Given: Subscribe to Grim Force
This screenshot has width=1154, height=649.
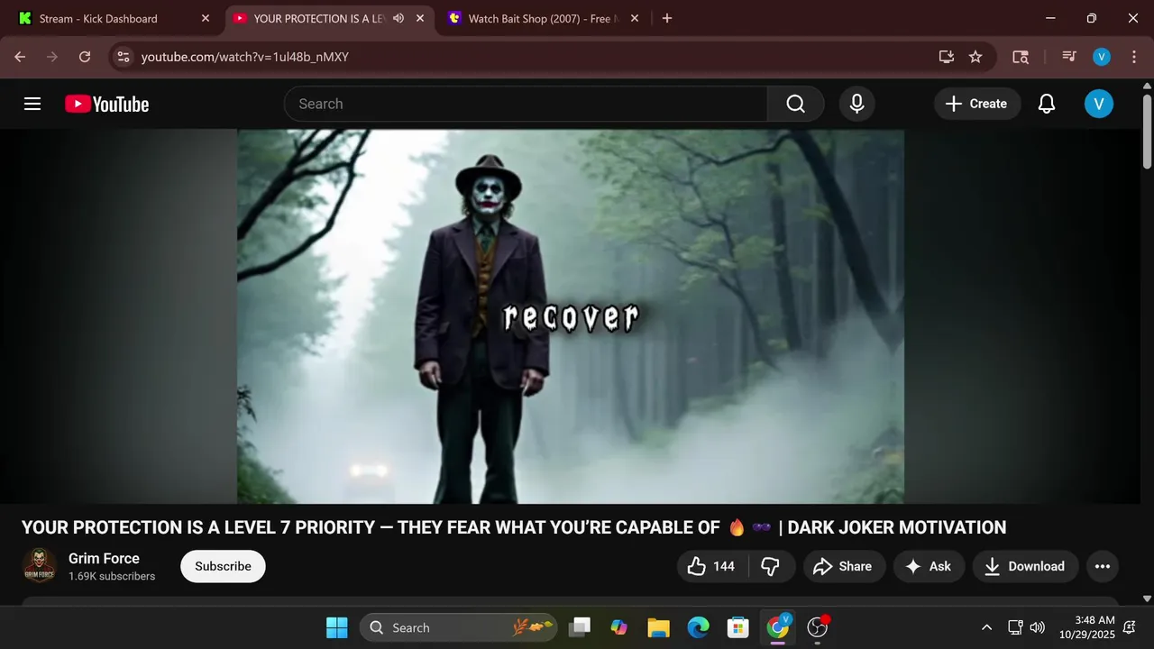Looking at the screenshot, I should coord(223,566).
